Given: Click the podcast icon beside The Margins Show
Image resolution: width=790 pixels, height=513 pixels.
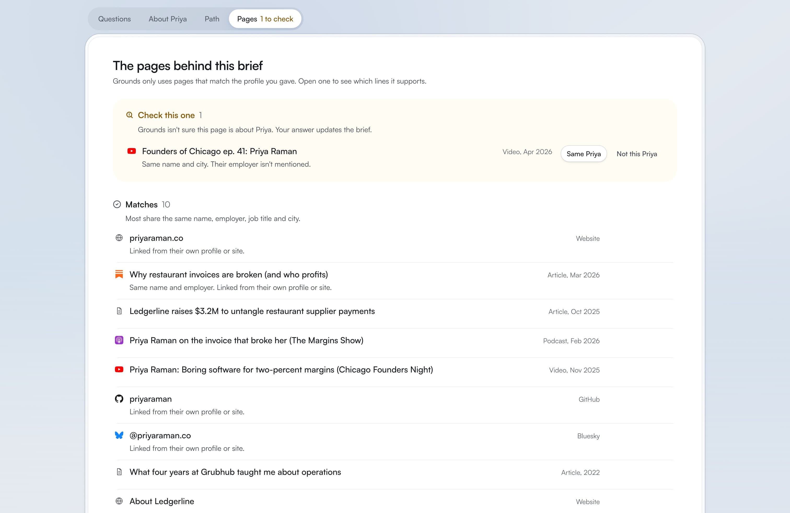Looking at the screenshot, I should tap(119, 340).
